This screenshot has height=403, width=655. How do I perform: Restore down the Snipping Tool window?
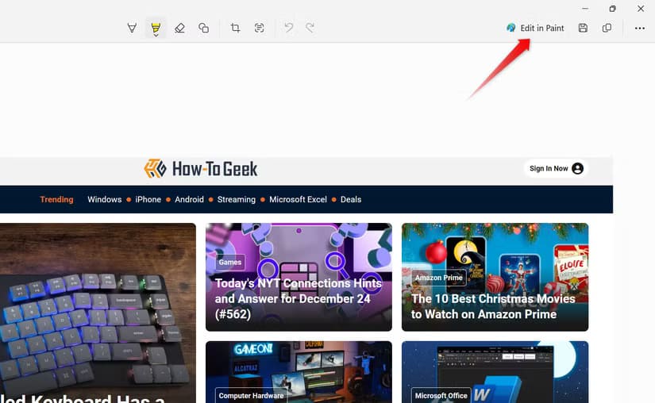(x=612, y=9)
